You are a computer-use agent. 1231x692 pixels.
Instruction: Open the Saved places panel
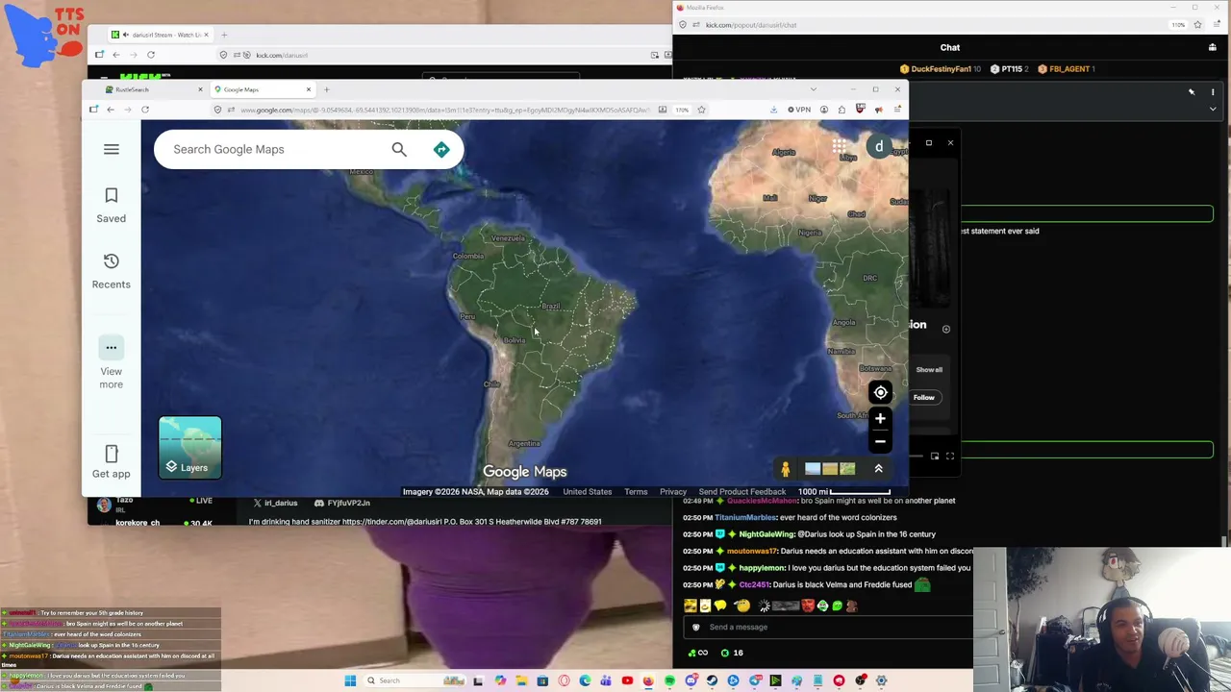coord(112,206)
